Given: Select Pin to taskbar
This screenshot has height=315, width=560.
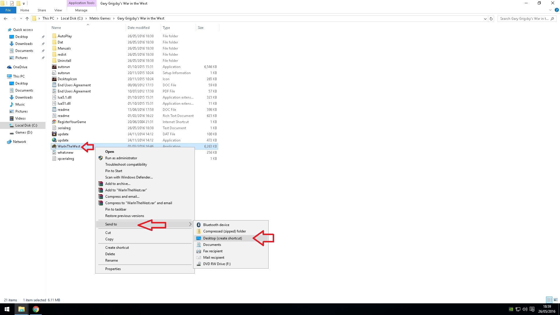Looking at the screenshot, I should tap(116, 209).
